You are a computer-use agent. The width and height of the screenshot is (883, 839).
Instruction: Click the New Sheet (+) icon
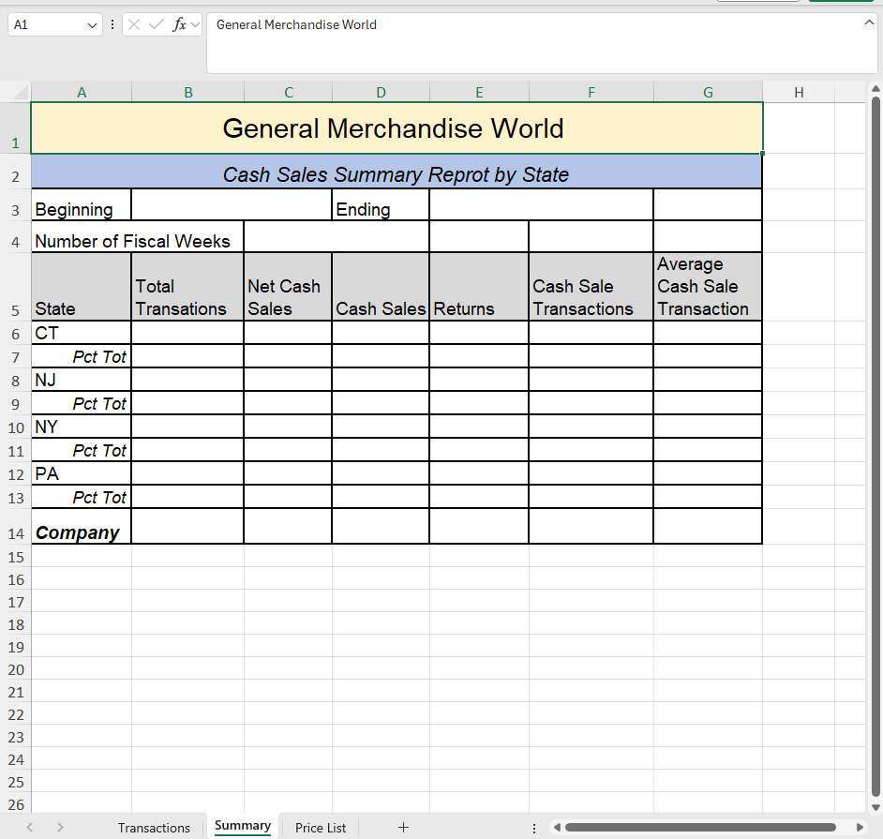click(x=403, y=827)
